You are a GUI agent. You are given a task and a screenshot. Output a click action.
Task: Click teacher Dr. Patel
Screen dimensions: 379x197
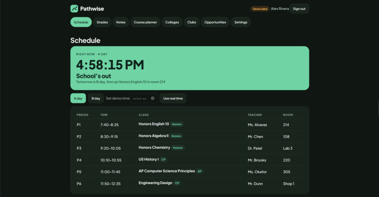pyautogui.click(x=255, y=149)
